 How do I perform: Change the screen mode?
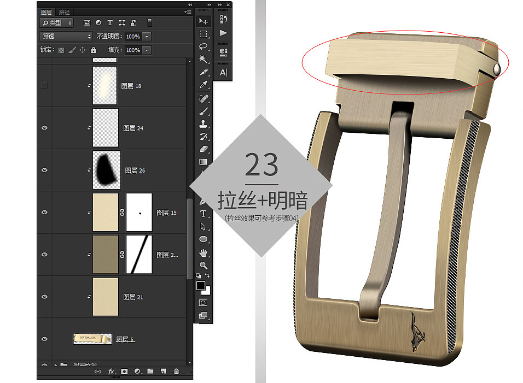203,315
